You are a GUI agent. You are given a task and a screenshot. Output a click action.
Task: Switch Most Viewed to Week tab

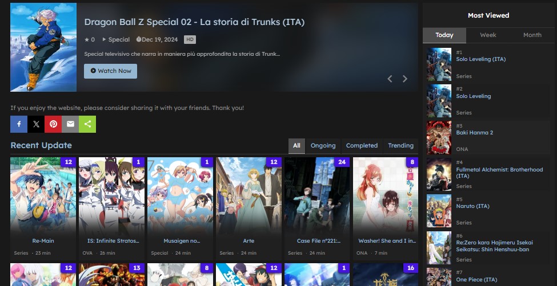pyautogui.click(x=488, y=35)
